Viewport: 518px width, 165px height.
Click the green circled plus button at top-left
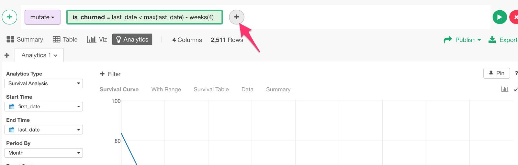pos(9,17)
